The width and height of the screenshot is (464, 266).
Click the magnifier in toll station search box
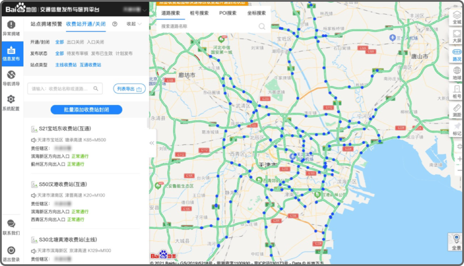point(96,89)
